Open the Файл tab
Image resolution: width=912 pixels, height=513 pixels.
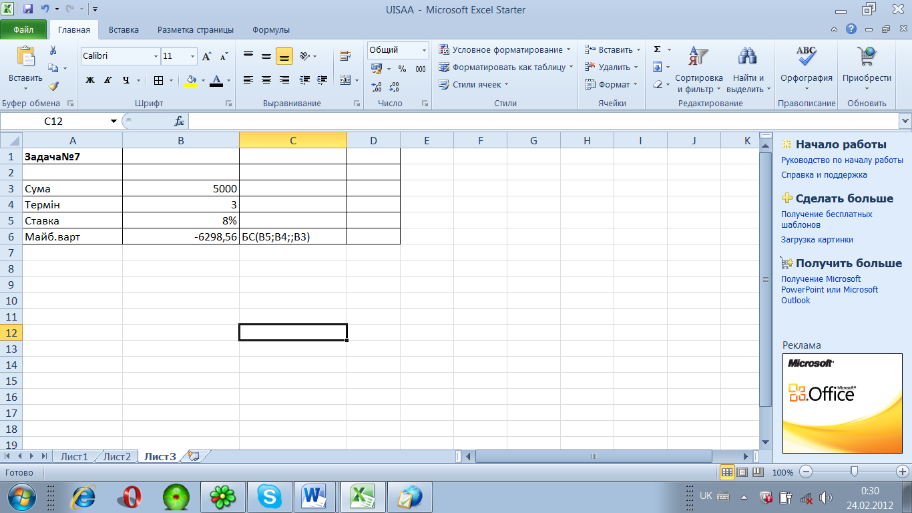23,29
